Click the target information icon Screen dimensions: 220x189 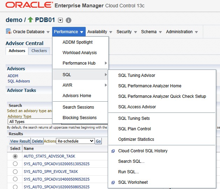69,20
